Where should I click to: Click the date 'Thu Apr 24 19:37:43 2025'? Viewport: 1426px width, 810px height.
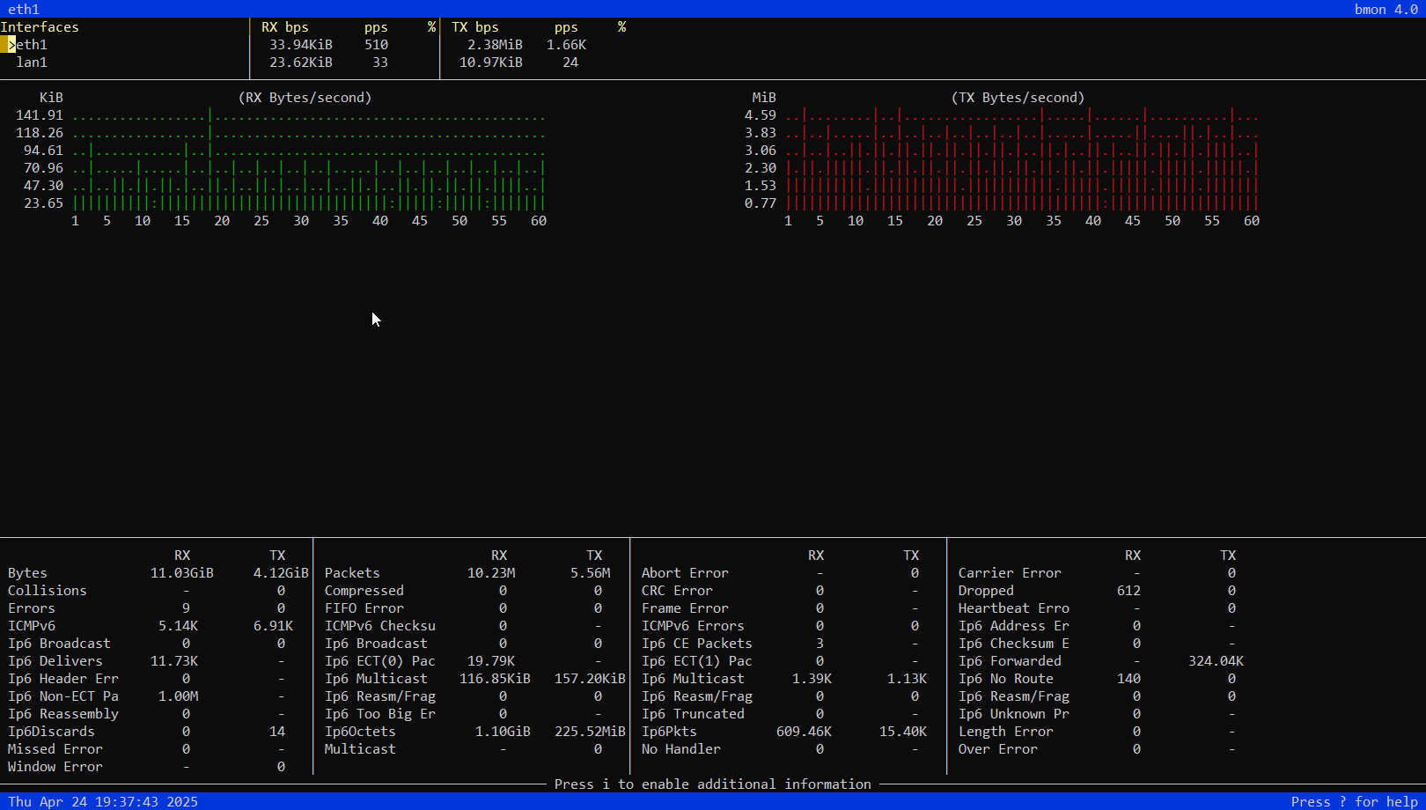(x=103, y=801)
